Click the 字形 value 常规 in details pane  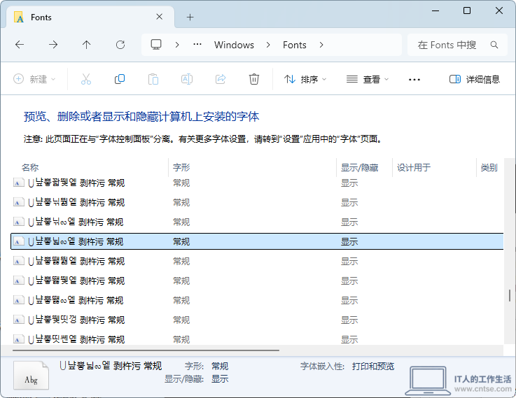(x=220, y=366)
